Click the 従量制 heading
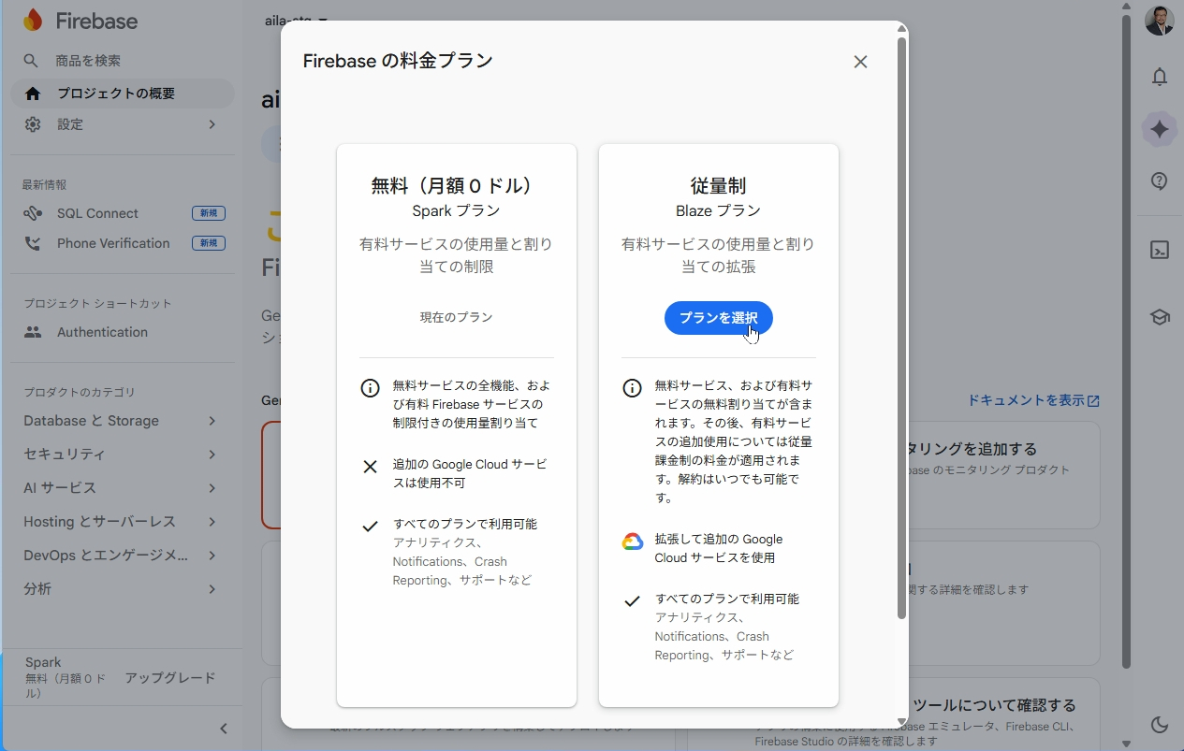 [x=719, y=186]
